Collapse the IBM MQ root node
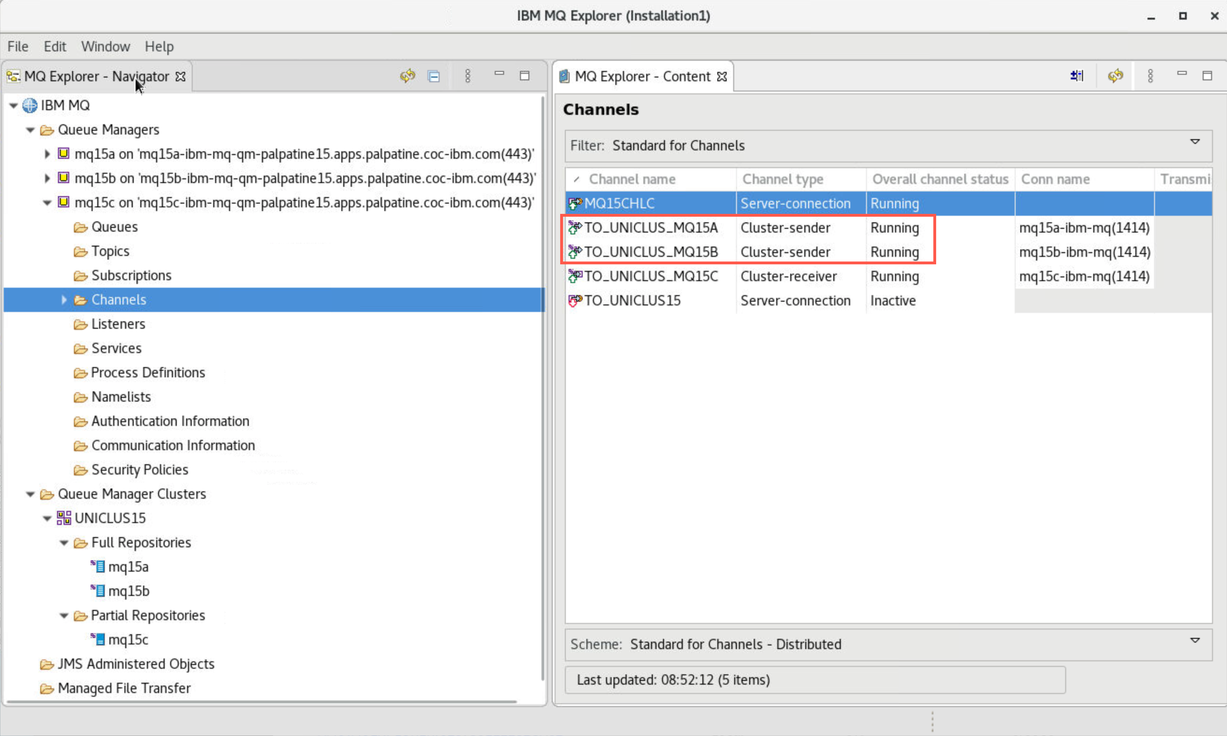The image size is (1227, 736). pos(14,106)
